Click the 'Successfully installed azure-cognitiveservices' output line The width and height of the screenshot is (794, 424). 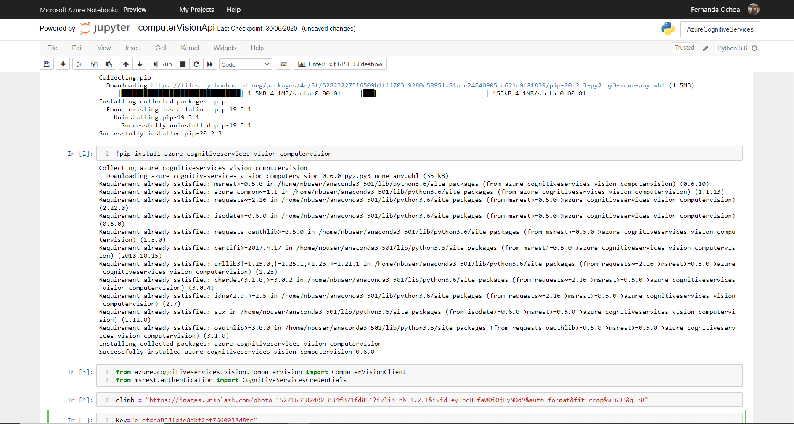click(237, 352)
